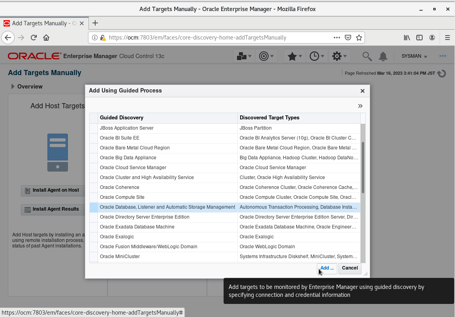Close the Add Using Guided Process dialog
Image resolution: width=455 pixels, height=317 pixels.
coord(363,91)
